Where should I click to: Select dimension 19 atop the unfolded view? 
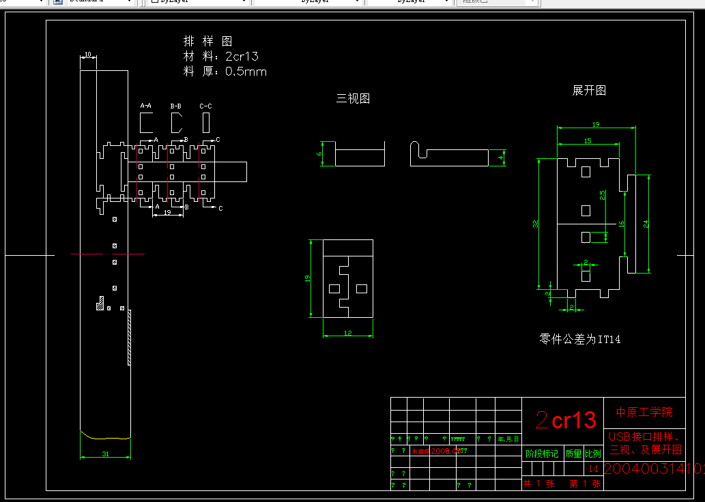(x=594, y=124)
